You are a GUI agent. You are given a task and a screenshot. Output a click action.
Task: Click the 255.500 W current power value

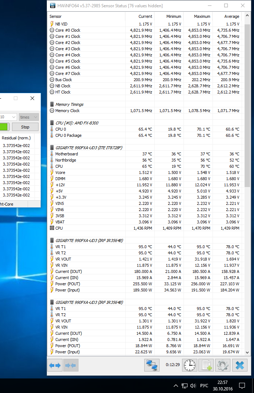click(x=142, y=284)
